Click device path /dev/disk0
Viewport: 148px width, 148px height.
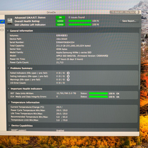click(62, 39)
